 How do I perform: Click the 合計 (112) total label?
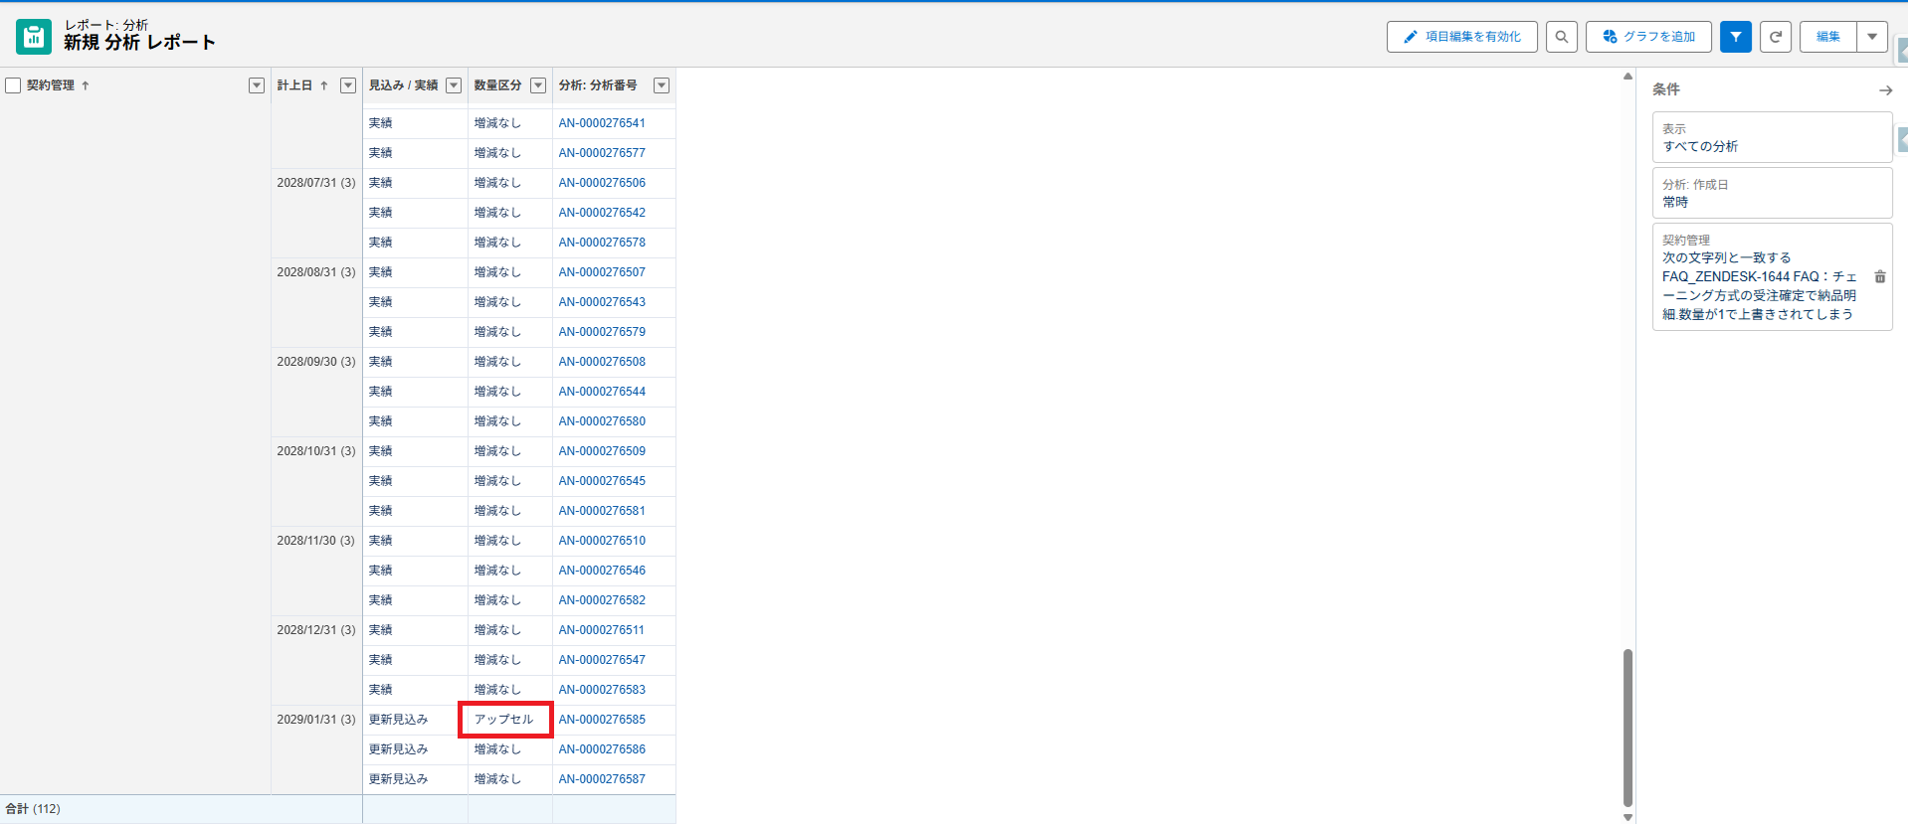pos(33,809)
